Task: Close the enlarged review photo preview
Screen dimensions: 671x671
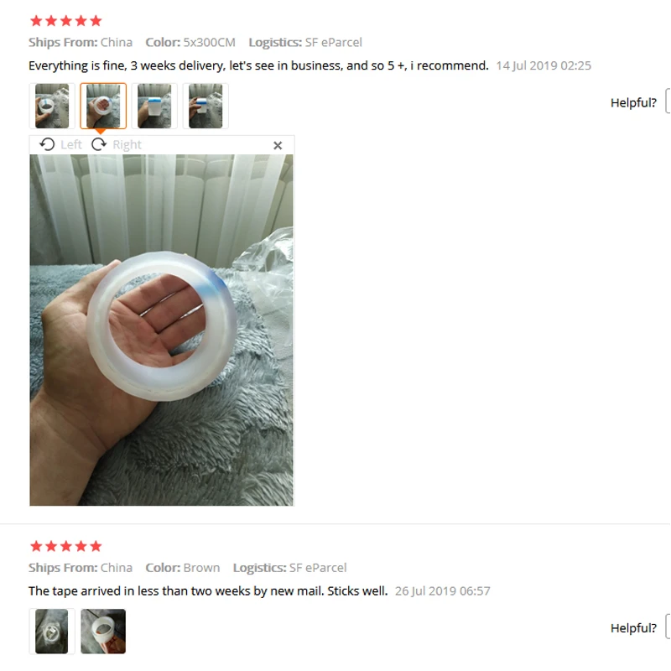Action: pos(278,145)
